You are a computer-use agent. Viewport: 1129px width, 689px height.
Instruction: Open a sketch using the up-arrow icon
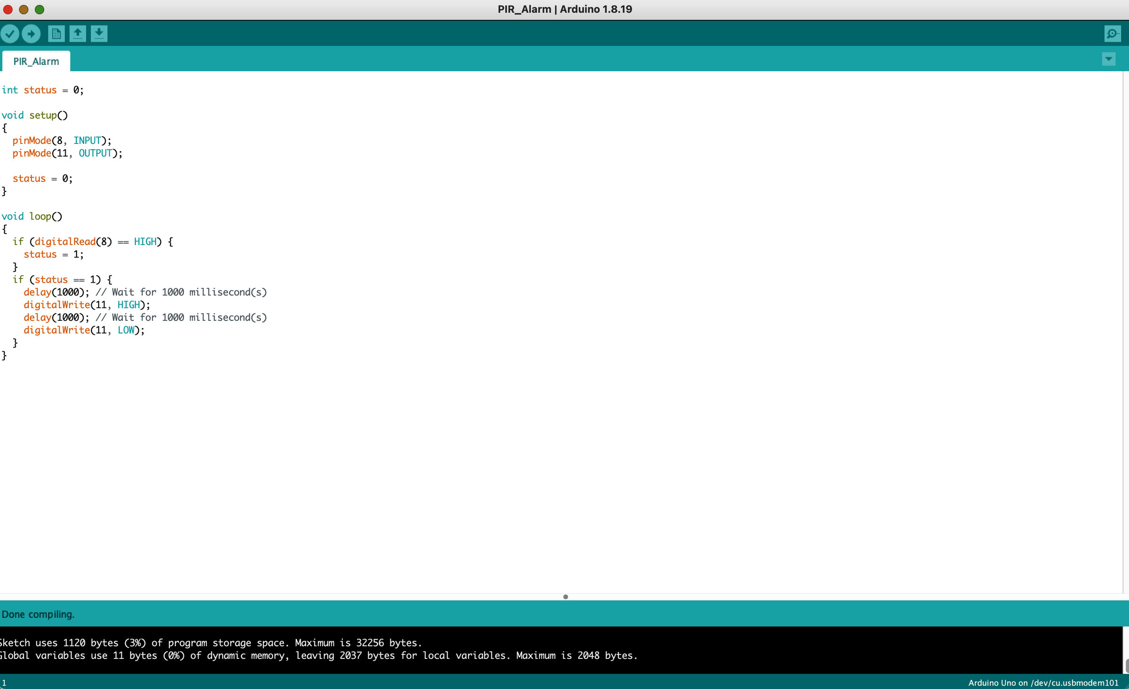pos(78,34)
